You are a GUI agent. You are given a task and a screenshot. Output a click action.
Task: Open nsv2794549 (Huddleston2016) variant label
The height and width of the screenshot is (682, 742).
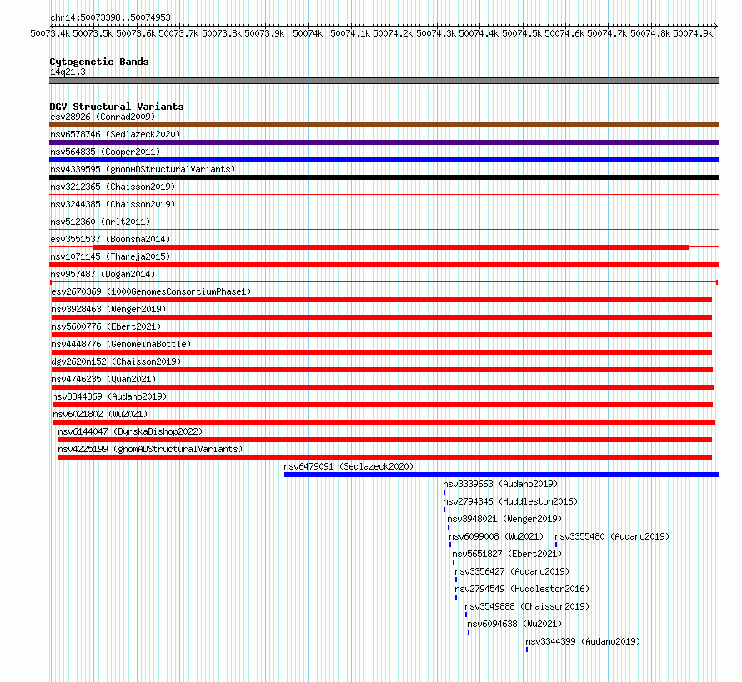pyautogui.click(x=522, y=589)
